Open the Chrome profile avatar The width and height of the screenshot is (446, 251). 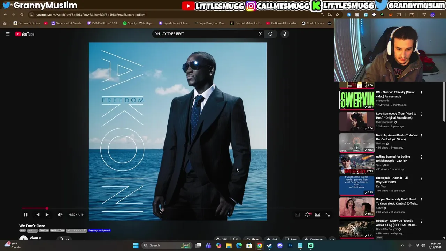tap(432, 15)
